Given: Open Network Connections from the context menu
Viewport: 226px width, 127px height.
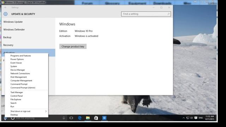Looking at the screenshot, I should click(x=27, y=73).
